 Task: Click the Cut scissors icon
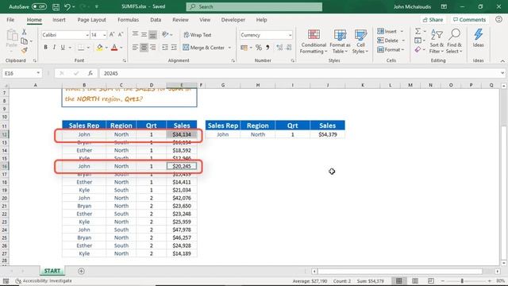24,32
